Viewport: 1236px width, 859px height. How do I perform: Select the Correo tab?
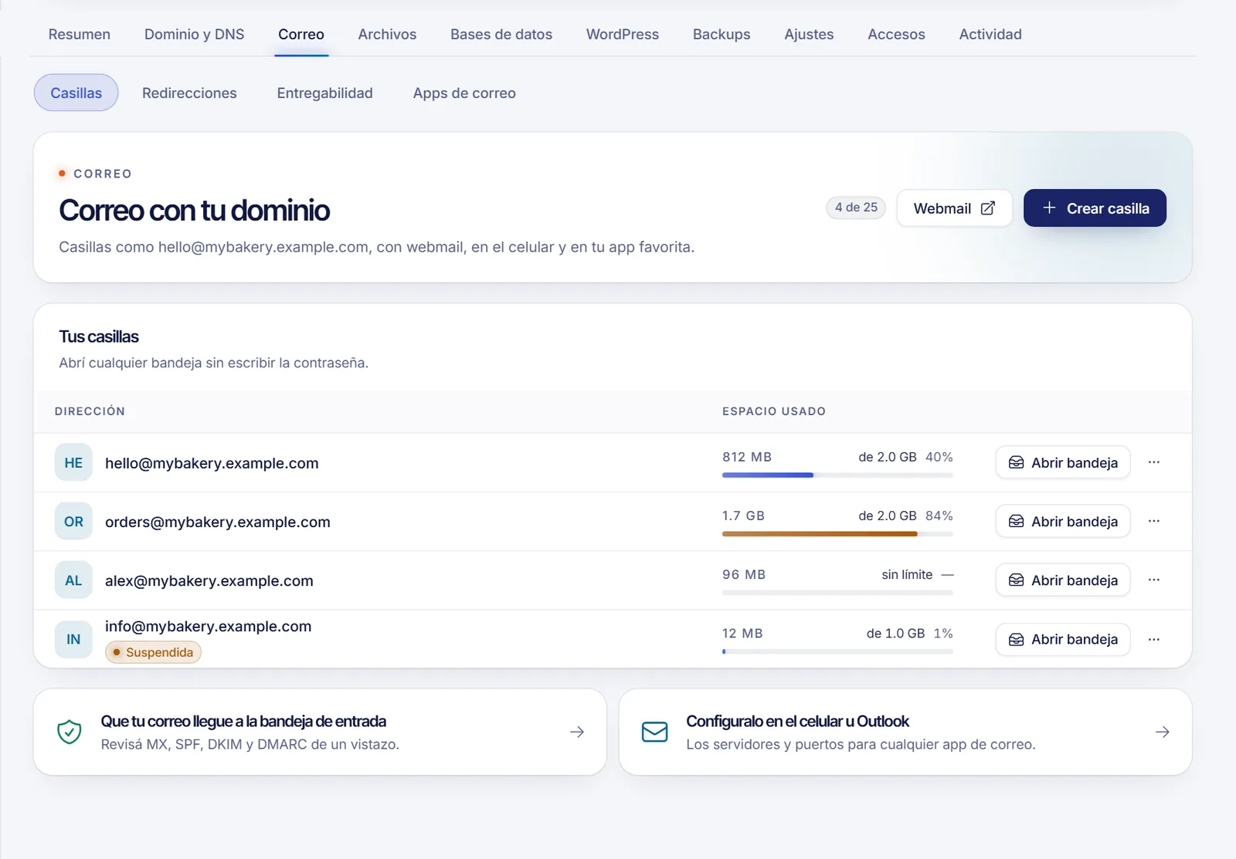(301, 34)
